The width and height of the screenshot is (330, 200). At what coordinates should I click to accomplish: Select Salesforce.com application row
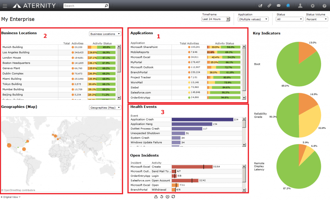(x=185, y=92)
